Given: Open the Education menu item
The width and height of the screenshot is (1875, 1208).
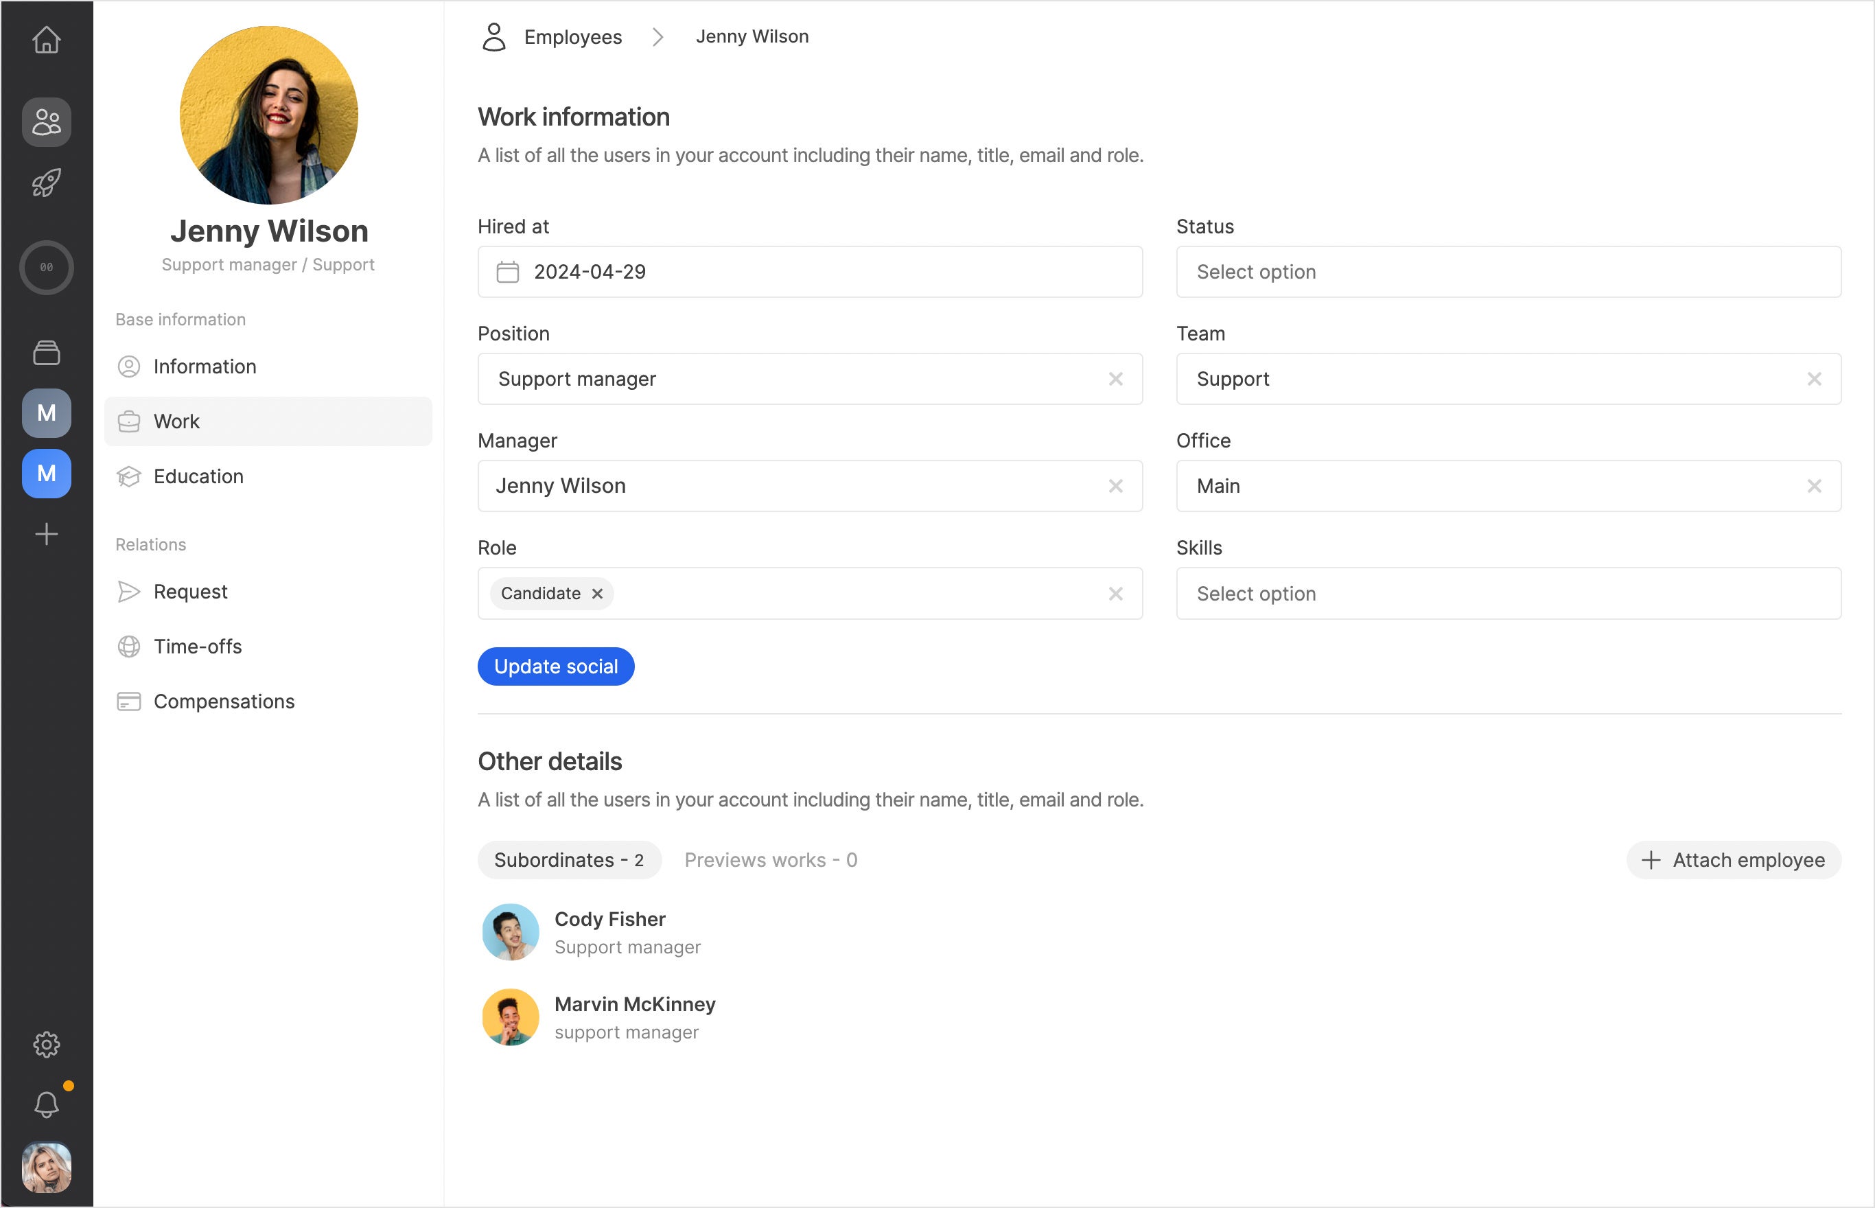Looking at the screenshot, I should (x=198, y=476).
